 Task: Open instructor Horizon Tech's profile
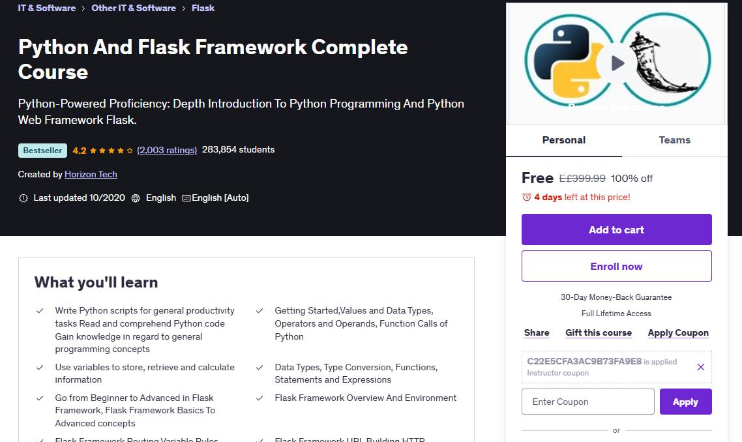tap(91, 174)
